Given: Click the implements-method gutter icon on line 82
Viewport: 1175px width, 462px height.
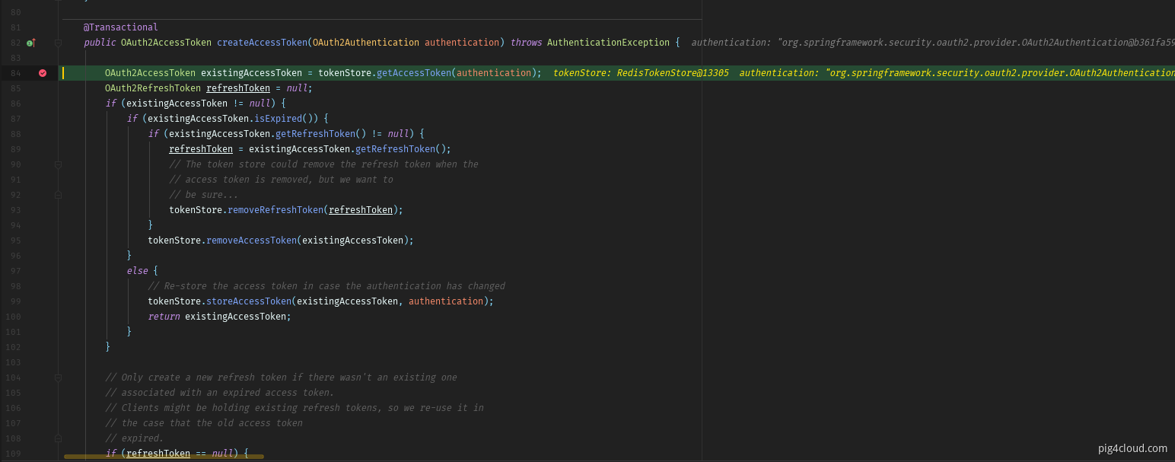Looking at the screenshot, I should [31, 43].
